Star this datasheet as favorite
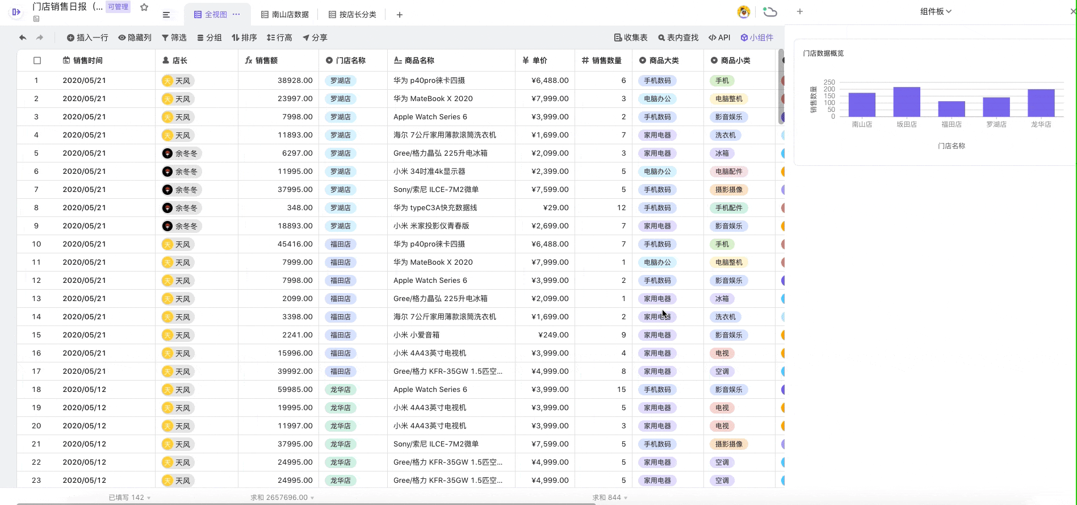The image size is (1077, 505). (x=144, y=7)
